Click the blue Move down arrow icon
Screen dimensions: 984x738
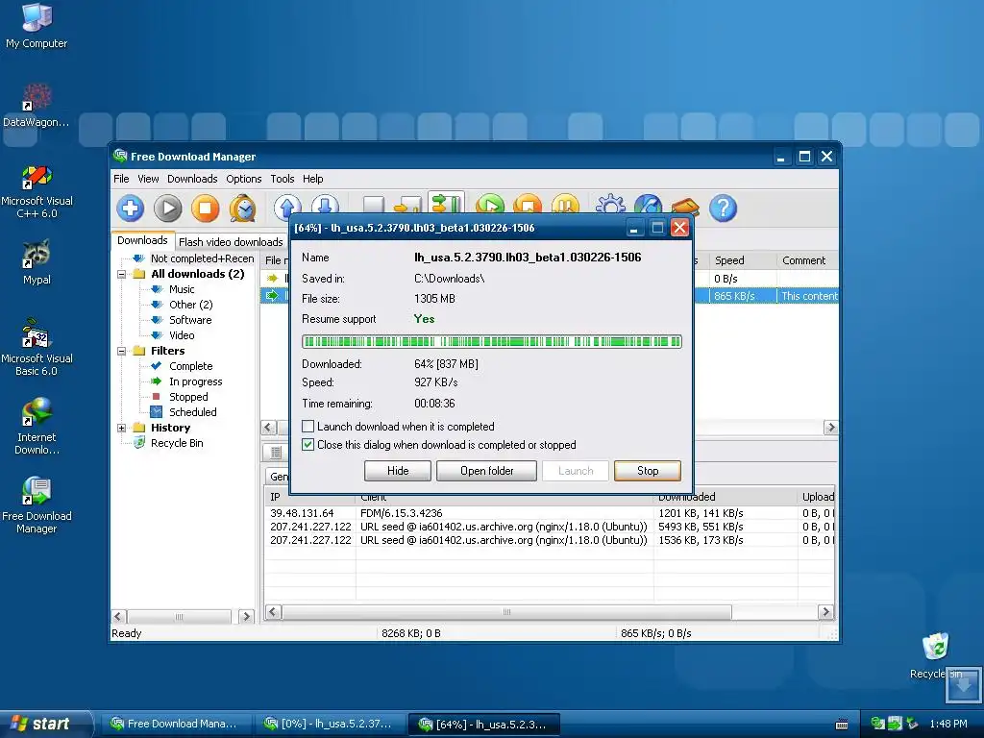click(x=325, y=206)
